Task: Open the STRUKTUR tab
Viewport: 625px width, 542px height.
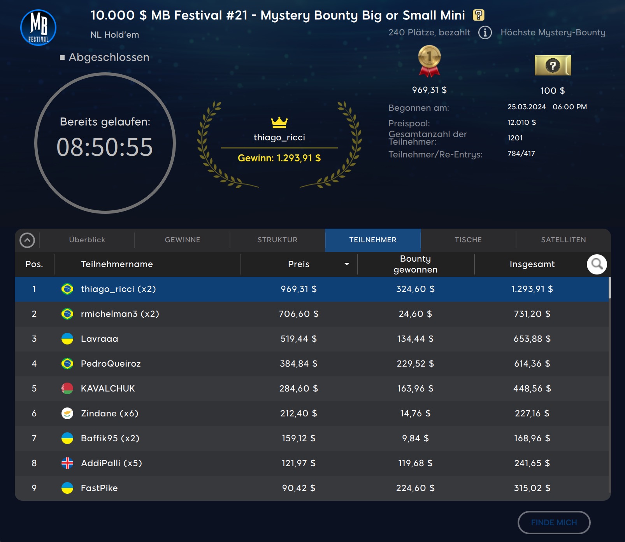Action: click(277, 240)
